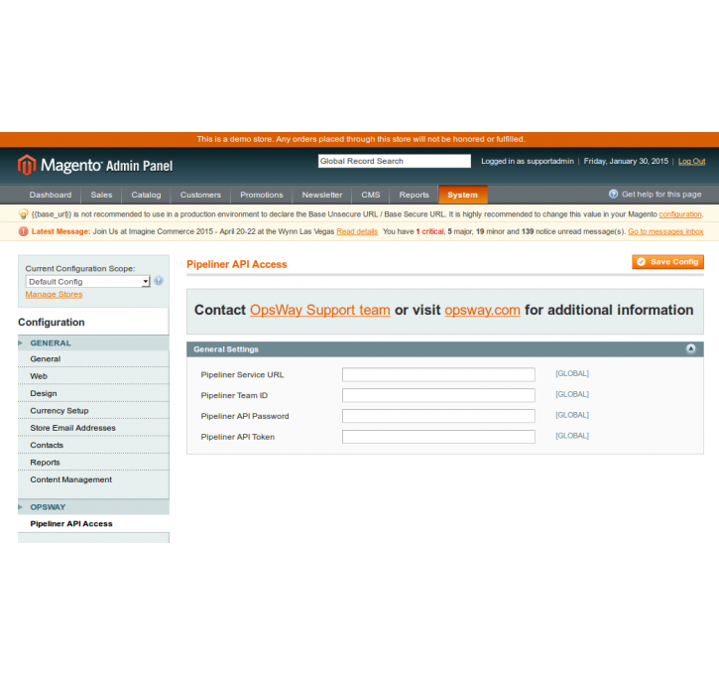
Task: Click the Pipeliner API Password label
Action: [x=245, y=416]
